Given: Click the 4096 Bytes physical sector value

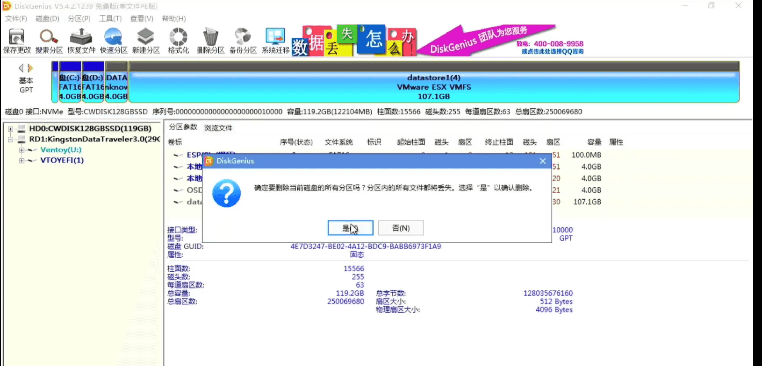Looking at the screenshot, I should click(554, 310).
